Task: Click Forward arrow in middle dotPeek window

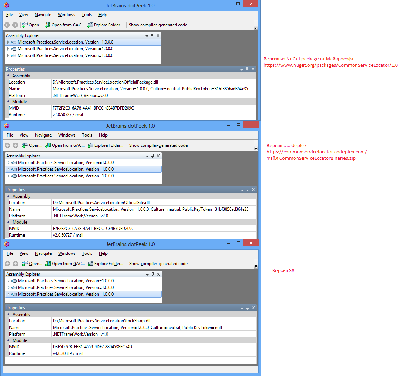Action: pos(15,145)
